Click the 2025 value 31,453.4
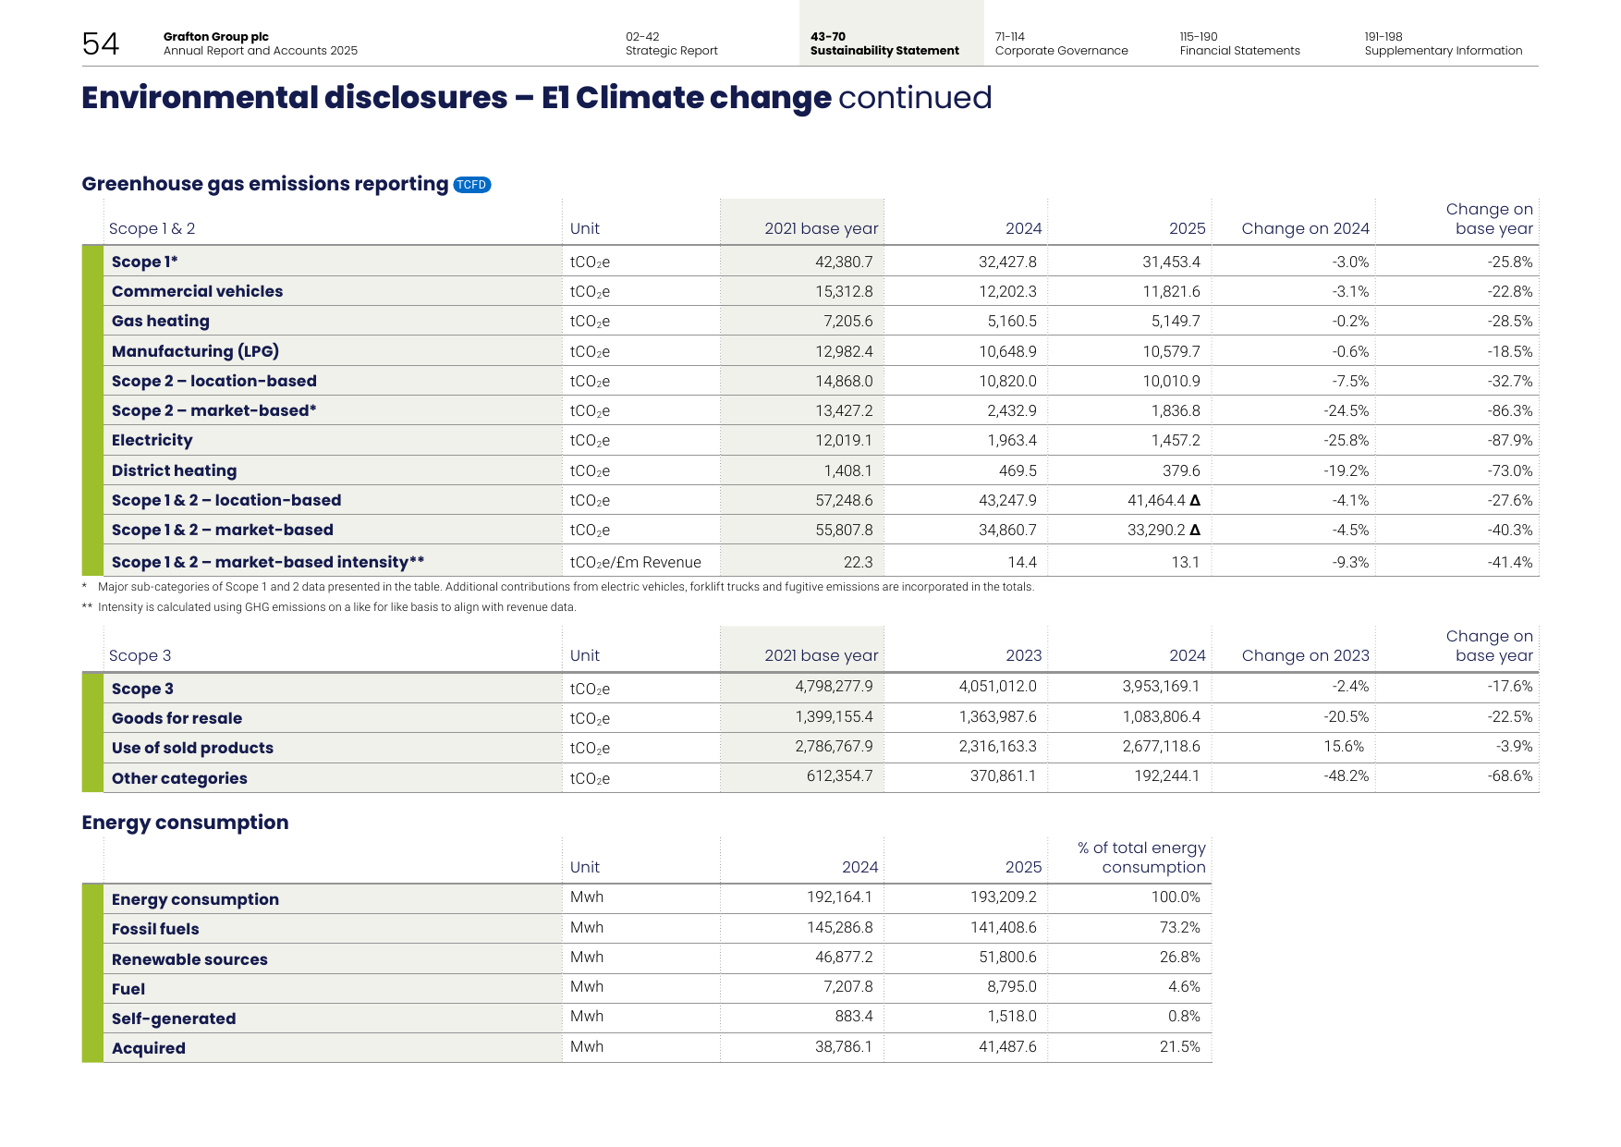The image size is (1621, 1147). pos(1171,262)
